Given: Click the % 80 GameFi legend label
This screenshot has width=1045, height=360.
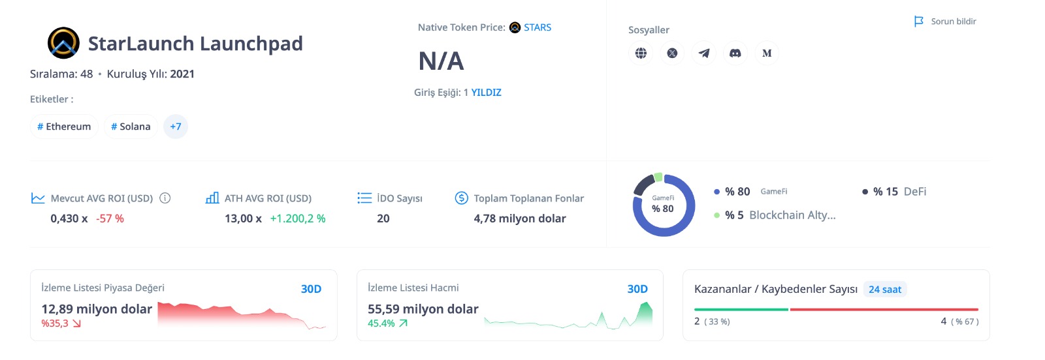Looking at the screenshot, I should tap(756, 192).
